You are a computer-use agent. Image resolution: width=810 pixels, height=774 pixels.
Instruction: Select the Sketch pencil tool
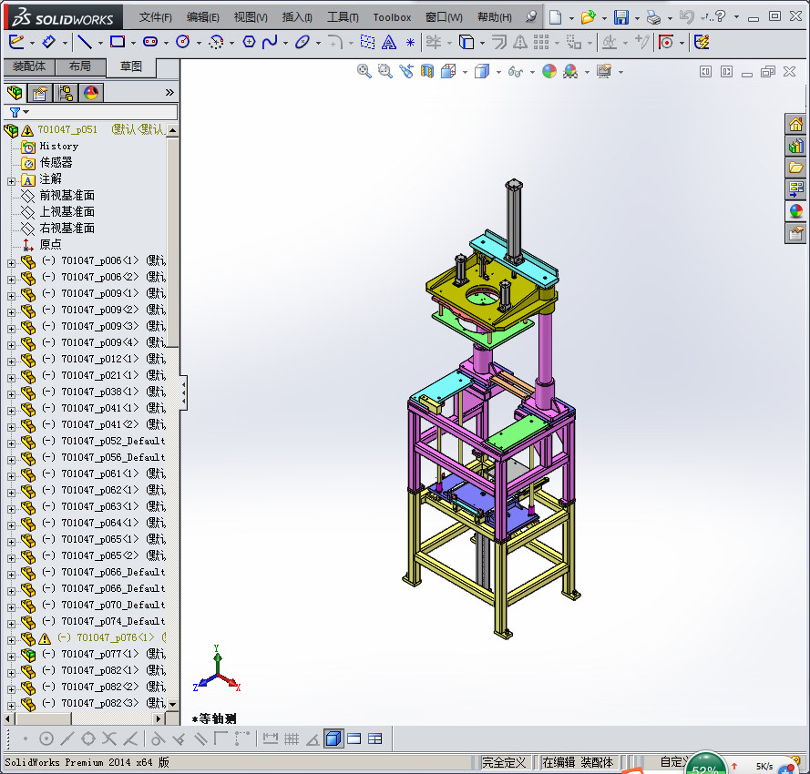click(x=16, y=42)
